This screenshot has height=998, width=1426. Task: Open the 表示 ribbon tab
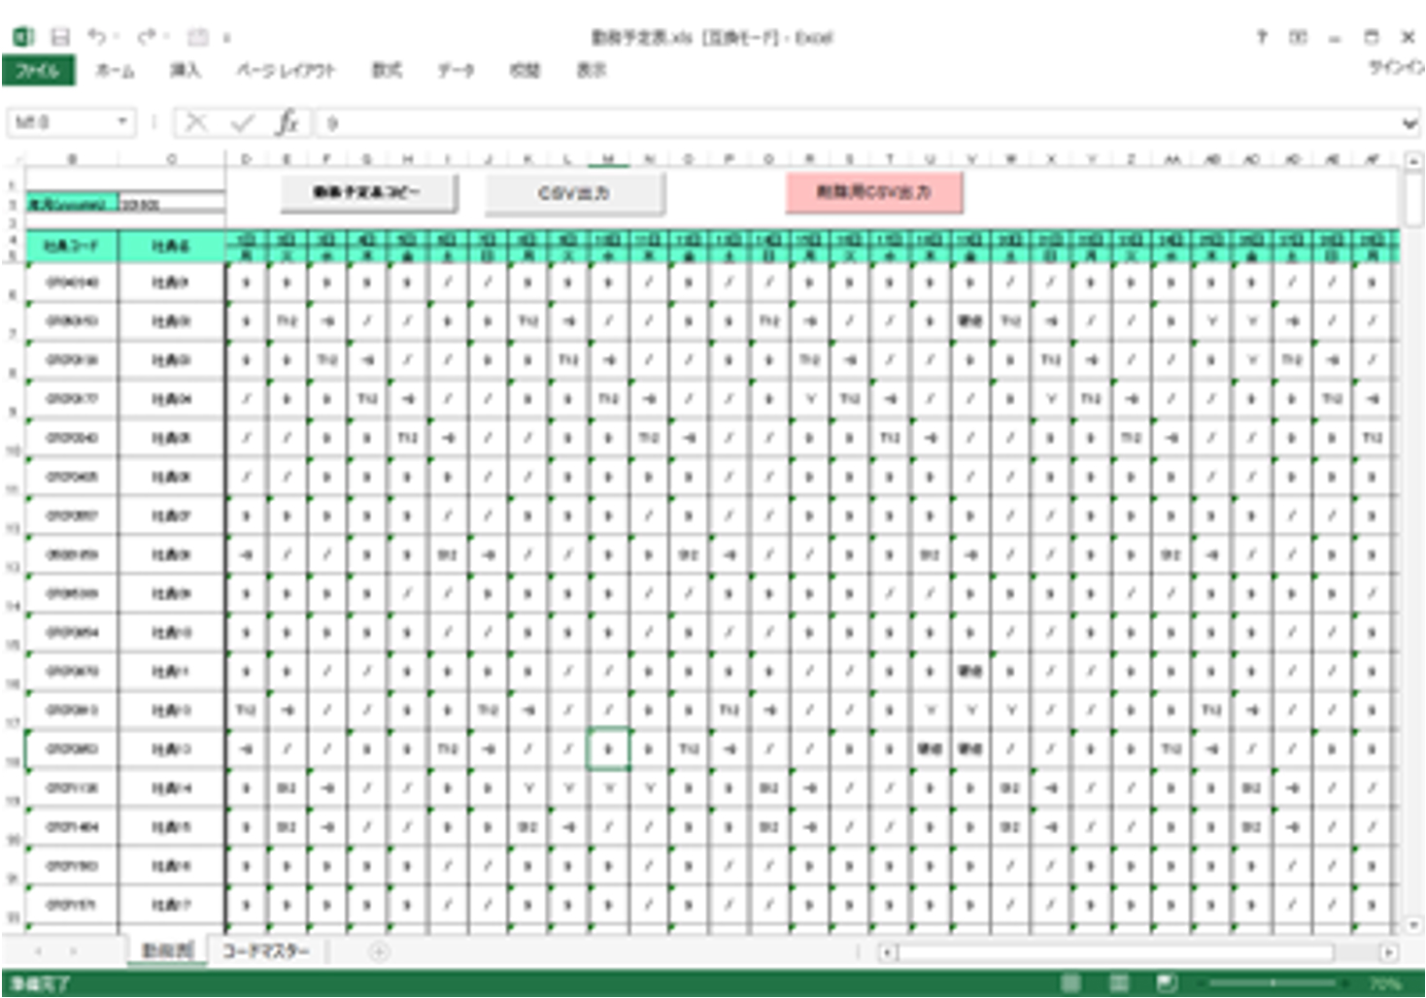[x=591, y=70]
